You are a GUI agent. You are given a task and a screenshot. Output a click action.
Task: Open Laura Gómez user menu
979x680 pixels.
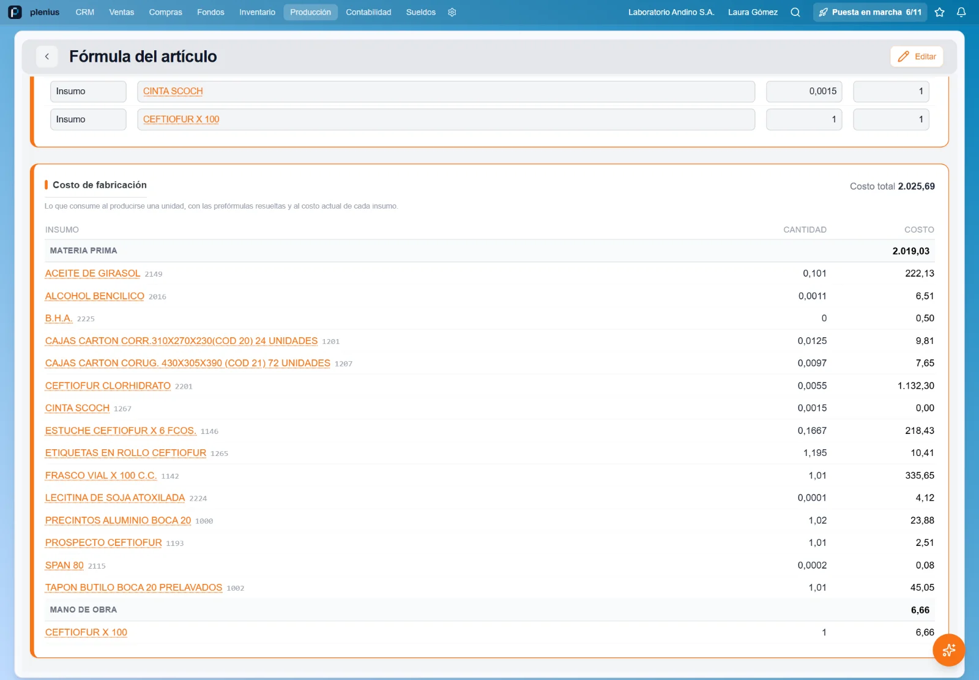click(x=753, y=12)
